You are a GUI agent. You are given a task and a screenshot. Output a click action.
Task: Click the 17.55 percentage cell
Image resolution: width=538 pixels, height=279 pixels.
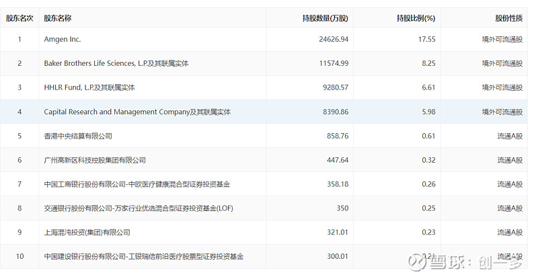tap(427, 40)
